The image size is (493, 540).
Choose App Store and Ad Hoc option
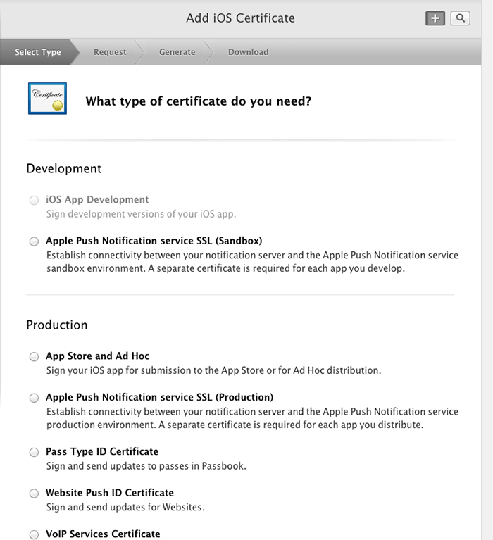(x=34, y=357)
